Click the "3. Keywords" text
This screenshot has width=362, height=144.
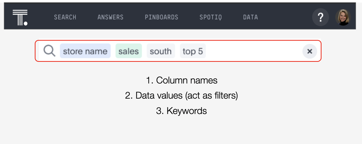[x=182, y=111]
